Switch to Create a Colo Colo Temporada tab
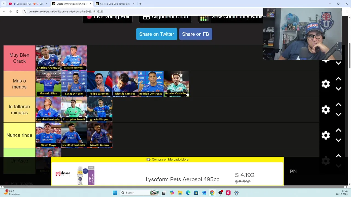Viewport: 351px width, 197px height. point(115,4)
